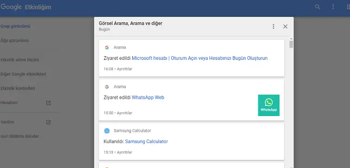Click the dialog's vertical scrollbar thumb
The width and height of the screenshot is (350, 168).
(x=291, y=45)
